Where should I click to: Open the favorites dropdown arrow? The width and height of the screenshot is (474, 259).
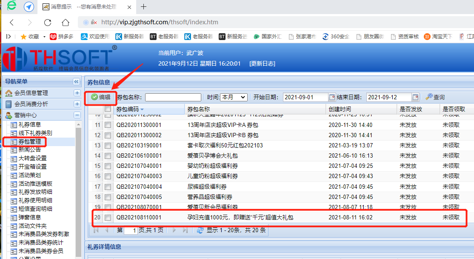(44, 37)
